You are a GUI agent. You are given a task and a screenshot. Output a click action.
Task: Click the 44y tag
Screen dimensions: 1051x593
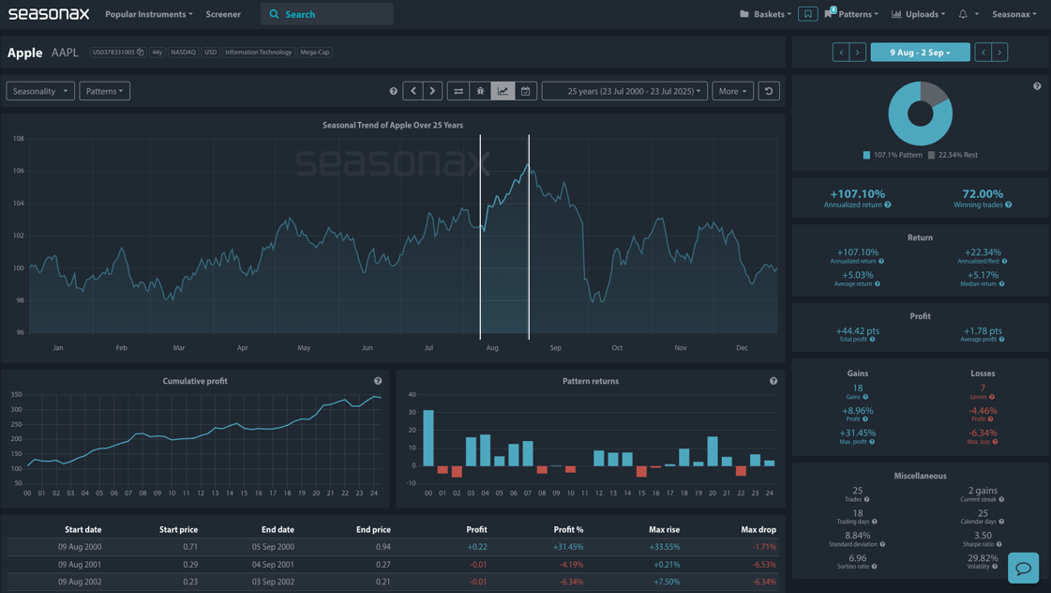pyautogui.click(x=157, y=53)
